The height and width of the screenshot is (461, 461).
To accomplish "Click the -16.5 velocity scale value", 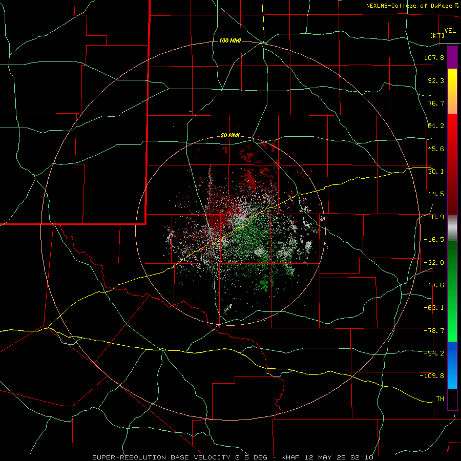I will coord(434,240).
